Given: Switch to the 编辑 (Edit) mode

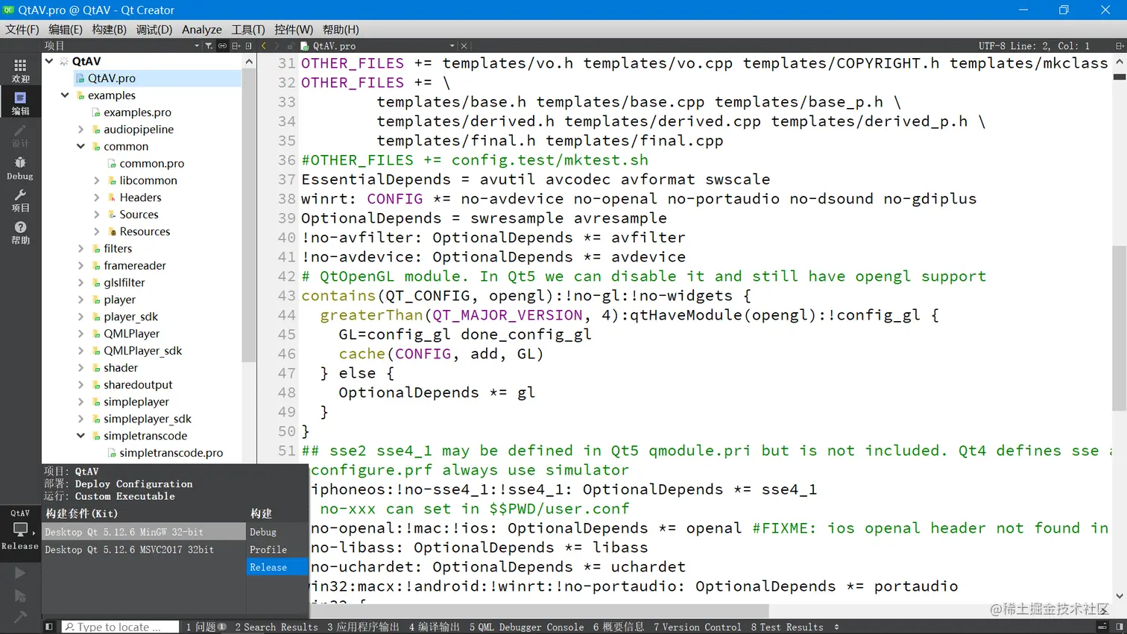Looking at the screenshot, I should click(x=20, y=103).
